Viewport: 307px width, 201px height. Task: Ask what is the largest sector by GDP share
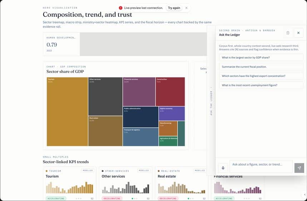point(261,57)
